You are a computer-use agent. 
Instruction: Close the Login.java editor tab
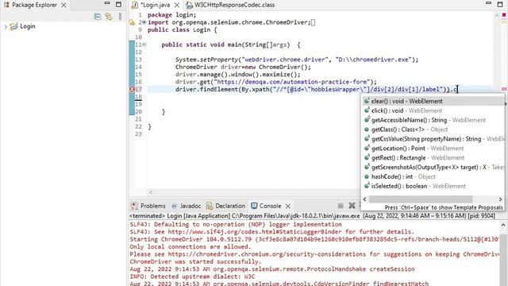176,6
